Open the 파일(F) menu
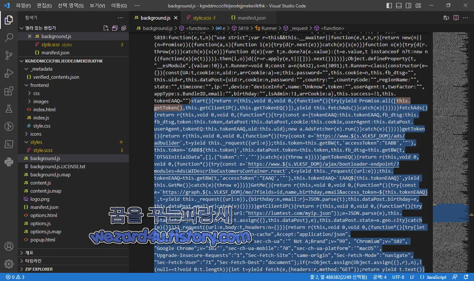Screen dimensions: 474x281 click(23, 6)
